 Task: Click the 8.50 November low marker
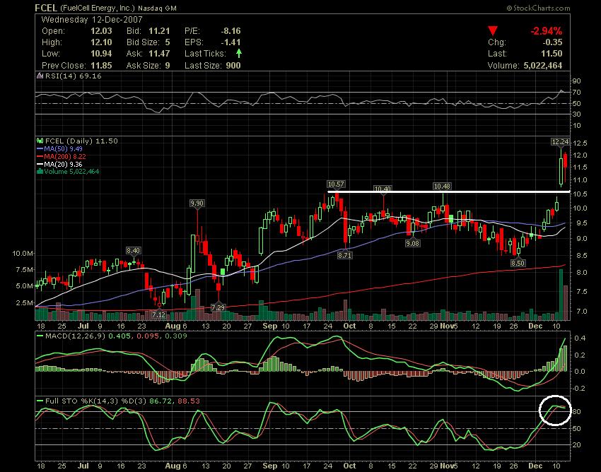518,263
